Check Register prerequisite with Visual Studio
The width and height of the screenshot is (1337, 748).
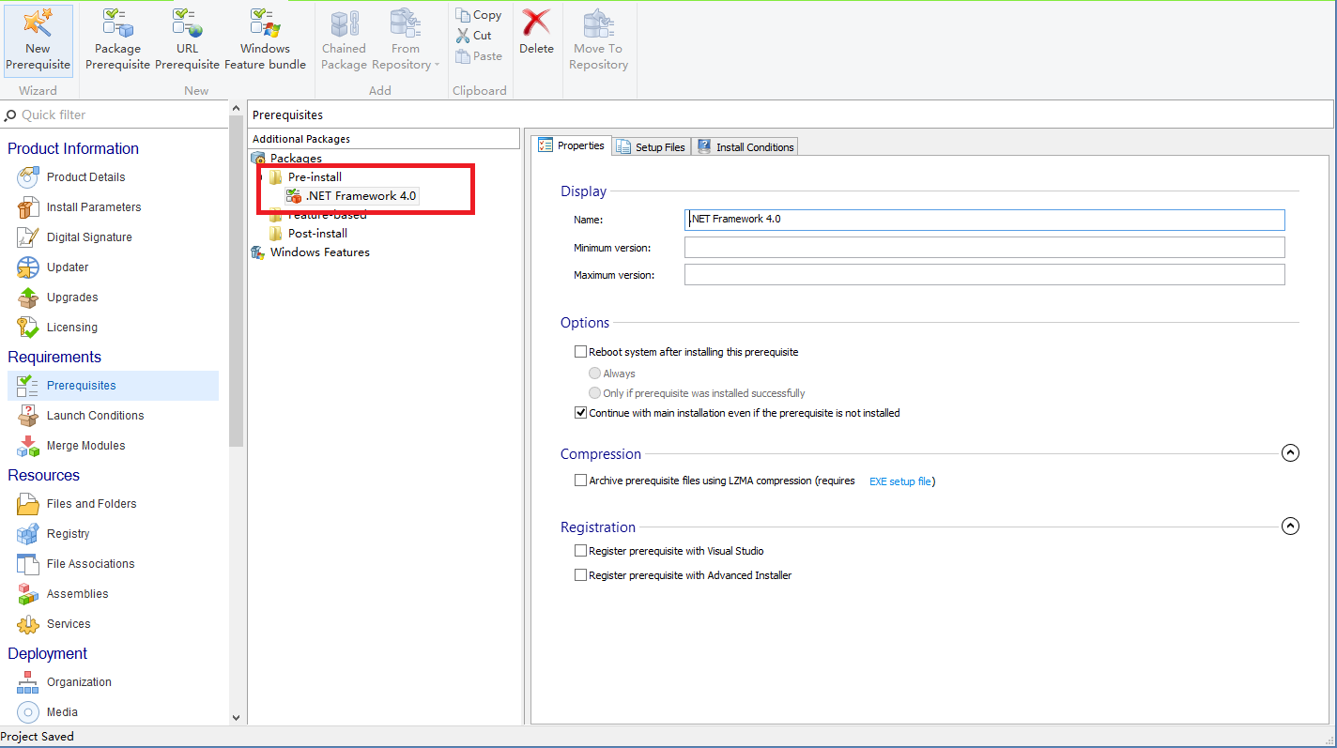point(580,551)
